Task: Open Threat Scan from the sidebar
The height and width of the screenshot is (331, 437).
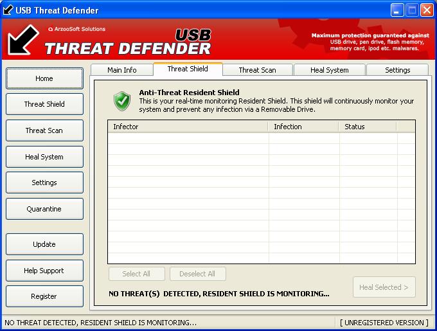Action: 44,130
